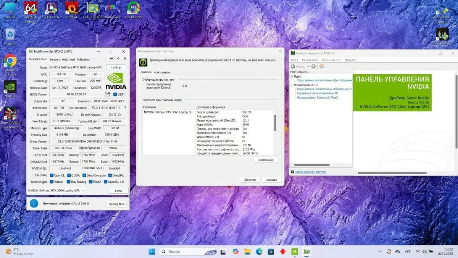This screenshot has height=258, width=458.
Task: Open the GPU-Z screenshot camera icon
Action: tap(111, 59)
